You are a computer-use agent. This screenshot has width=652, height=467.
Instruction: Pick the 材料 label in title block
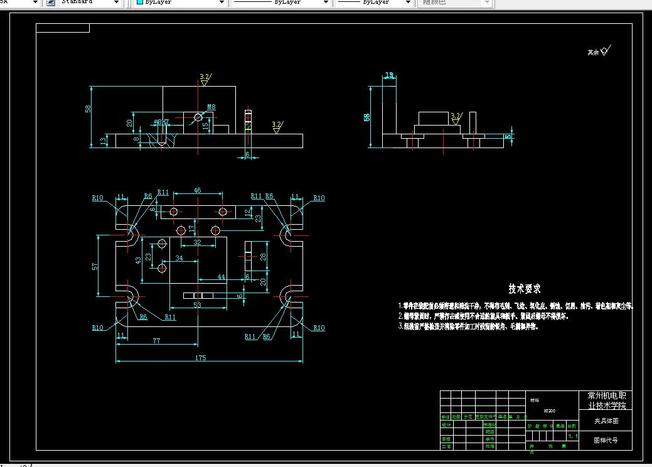535,400
